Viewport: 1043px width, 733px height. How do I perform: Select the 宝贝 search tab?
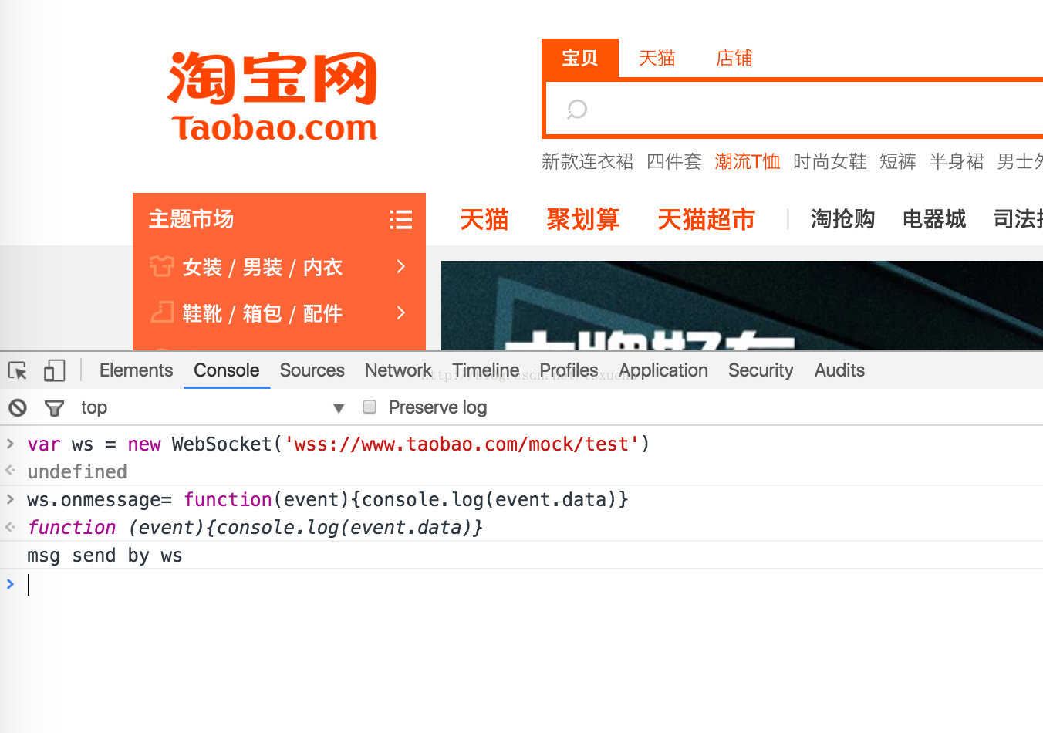coord(580,58)
